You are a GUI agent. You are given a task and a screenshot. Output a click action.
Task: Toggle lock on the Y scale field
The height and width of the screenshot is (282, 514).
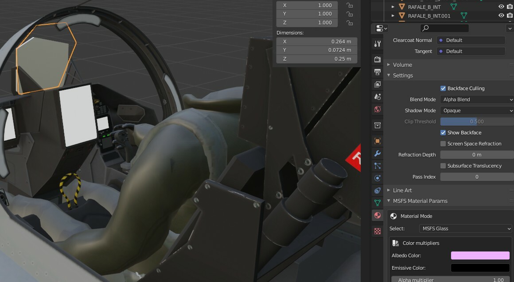pyautogui.click(x=350, y=14)
